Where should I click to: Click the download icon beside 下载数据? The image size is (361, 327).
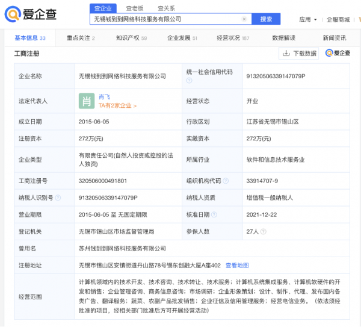click(286, 54)
